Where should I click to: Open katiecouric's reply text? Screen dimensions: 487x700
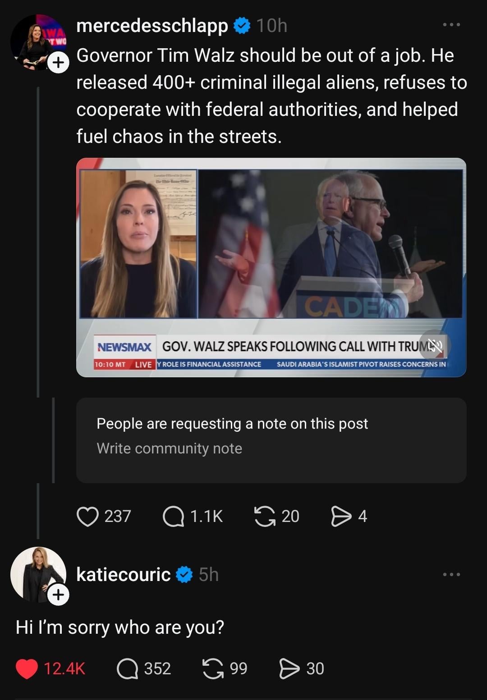120,627
